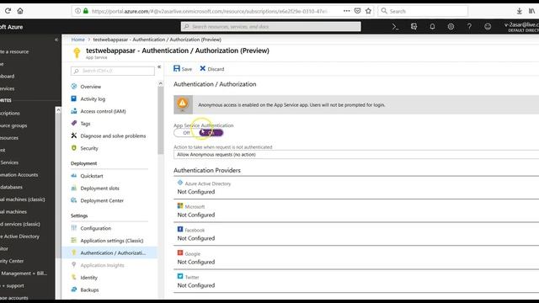Open the directory and subscription filter

[414, 26]
